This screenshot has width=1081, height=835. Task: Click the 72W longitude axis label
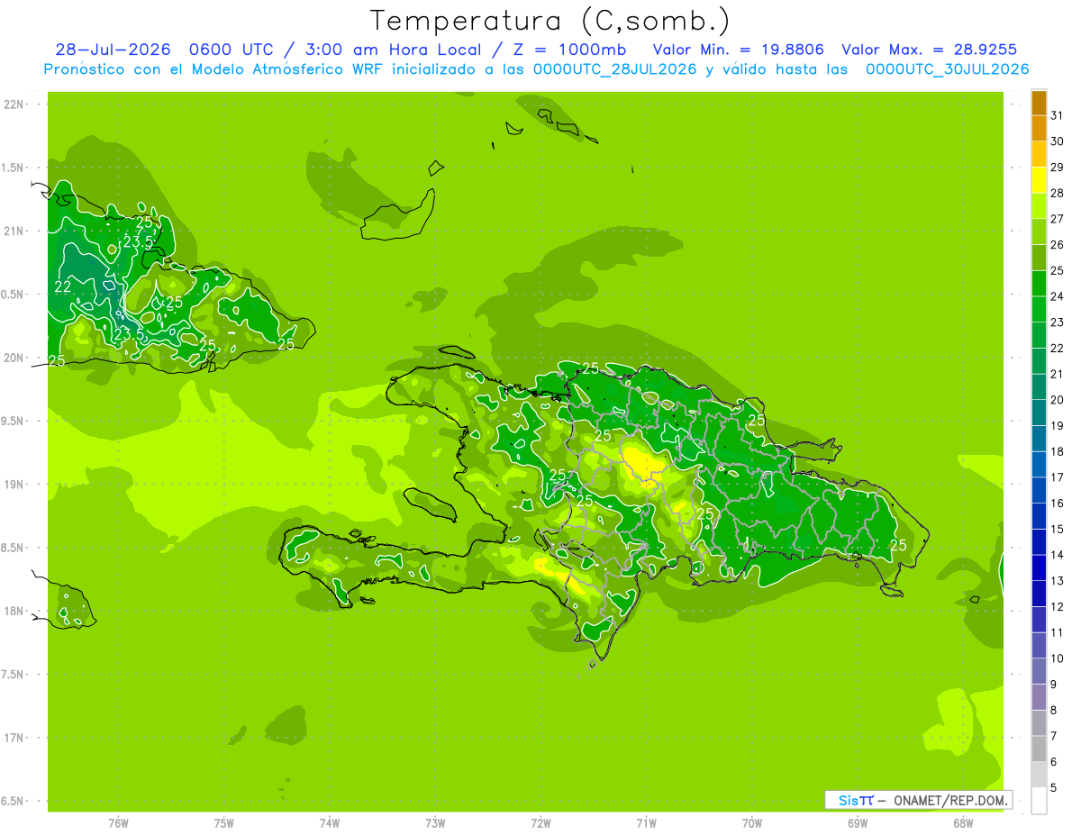[540, 822]
